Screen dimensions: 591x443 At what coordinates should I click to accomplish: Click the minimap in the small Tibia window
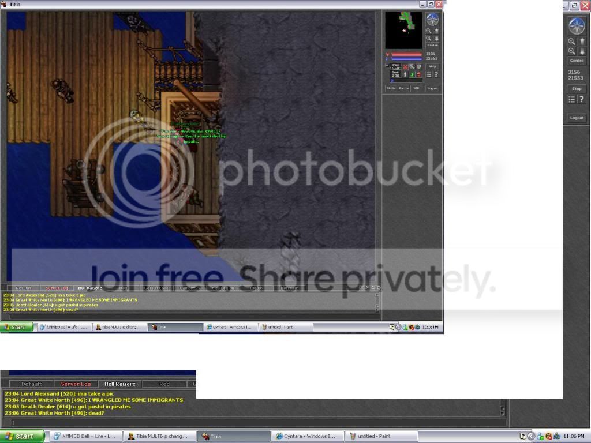tap(403, 30)
